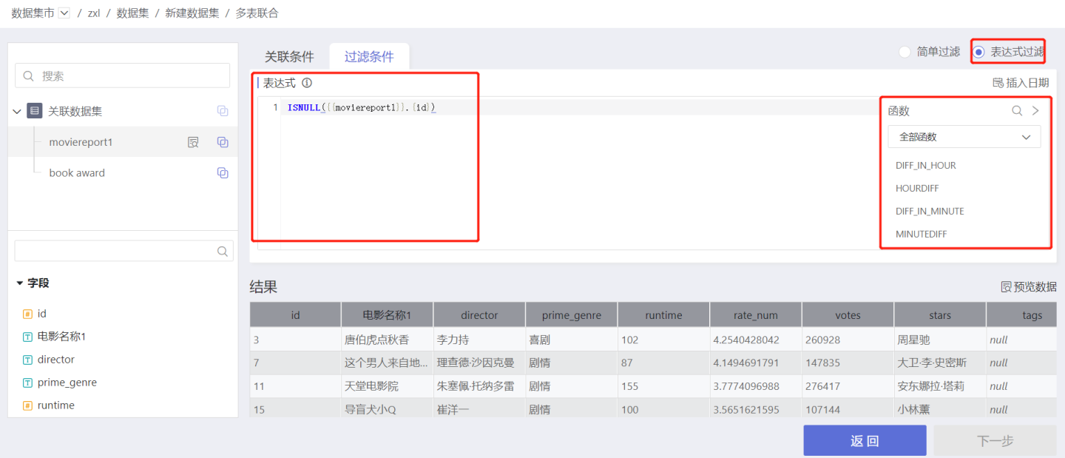
Task: Click the copy icon on the moviereport1 row
Action: click(x=223, y=142)
